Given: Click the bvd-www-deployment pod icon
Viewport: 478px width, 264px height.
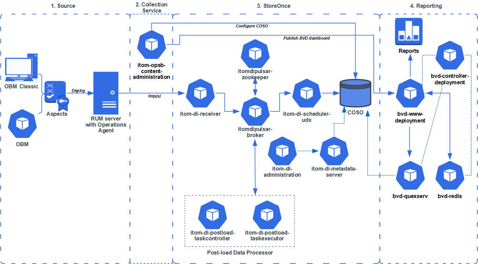Looking at the screenshot, I should (410, 93).
